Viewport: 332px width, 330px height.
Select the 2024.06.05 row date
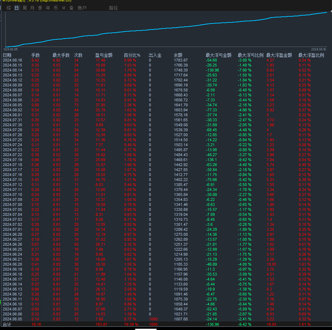12,319
